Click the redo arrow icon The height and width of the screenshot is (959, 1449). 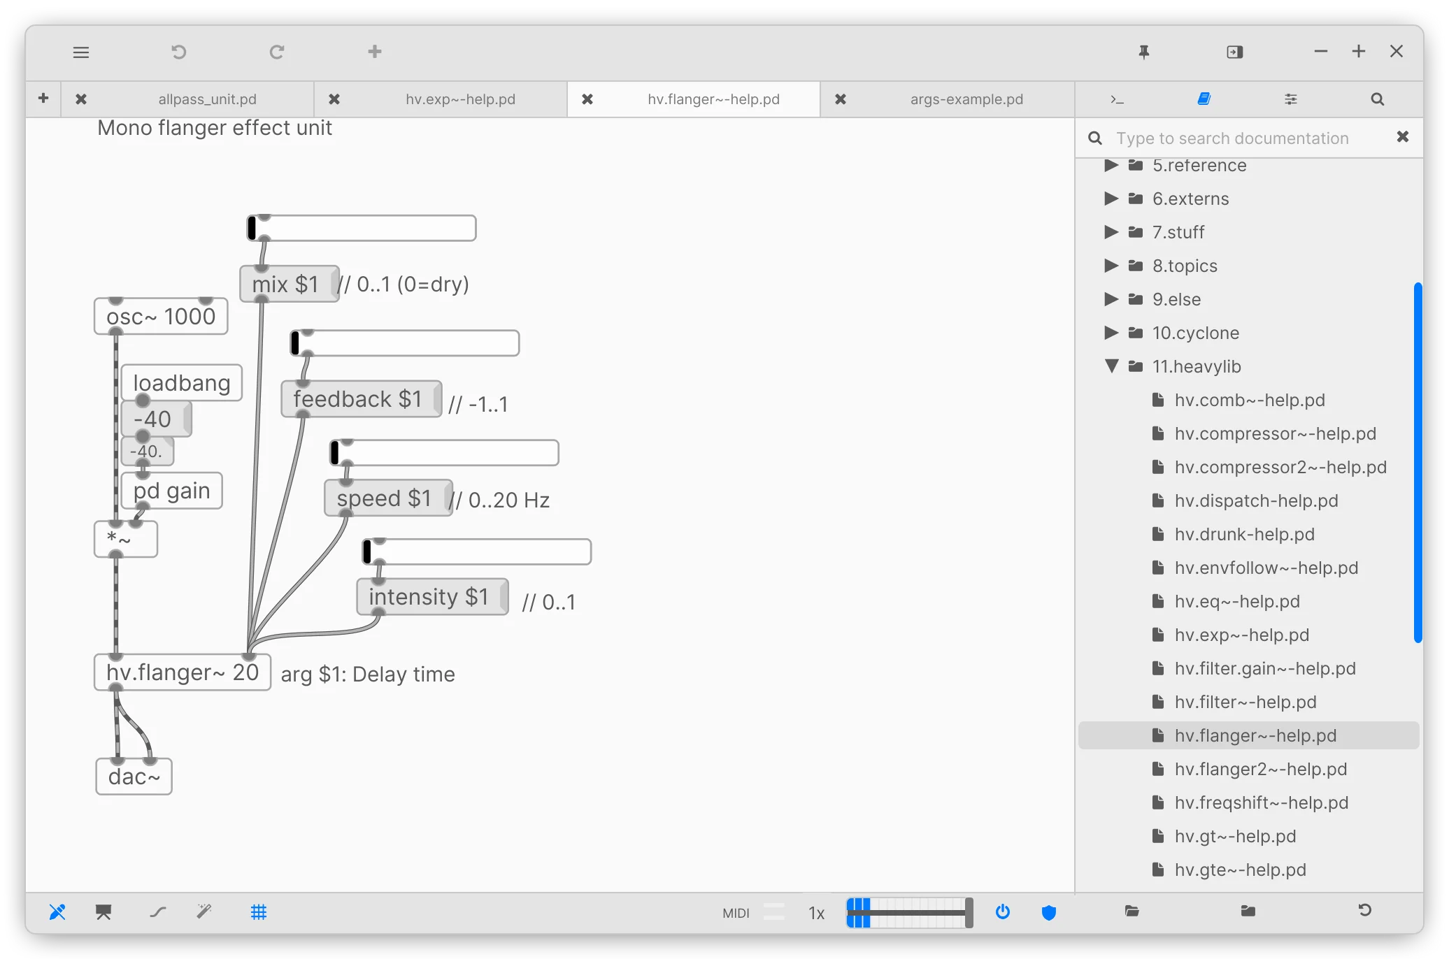click(277, 52)
